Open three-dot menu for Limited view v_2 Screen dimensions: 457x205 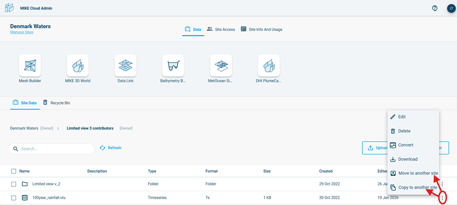click(442, 184)
